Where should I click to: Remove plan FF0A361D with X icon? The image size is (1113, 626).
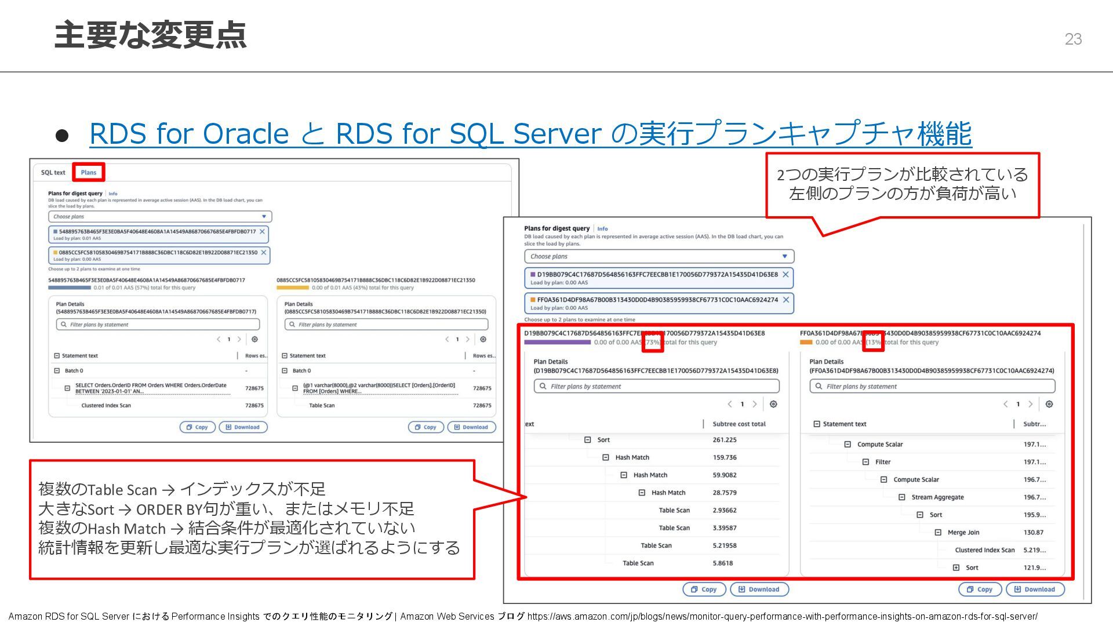pos(785,300)
